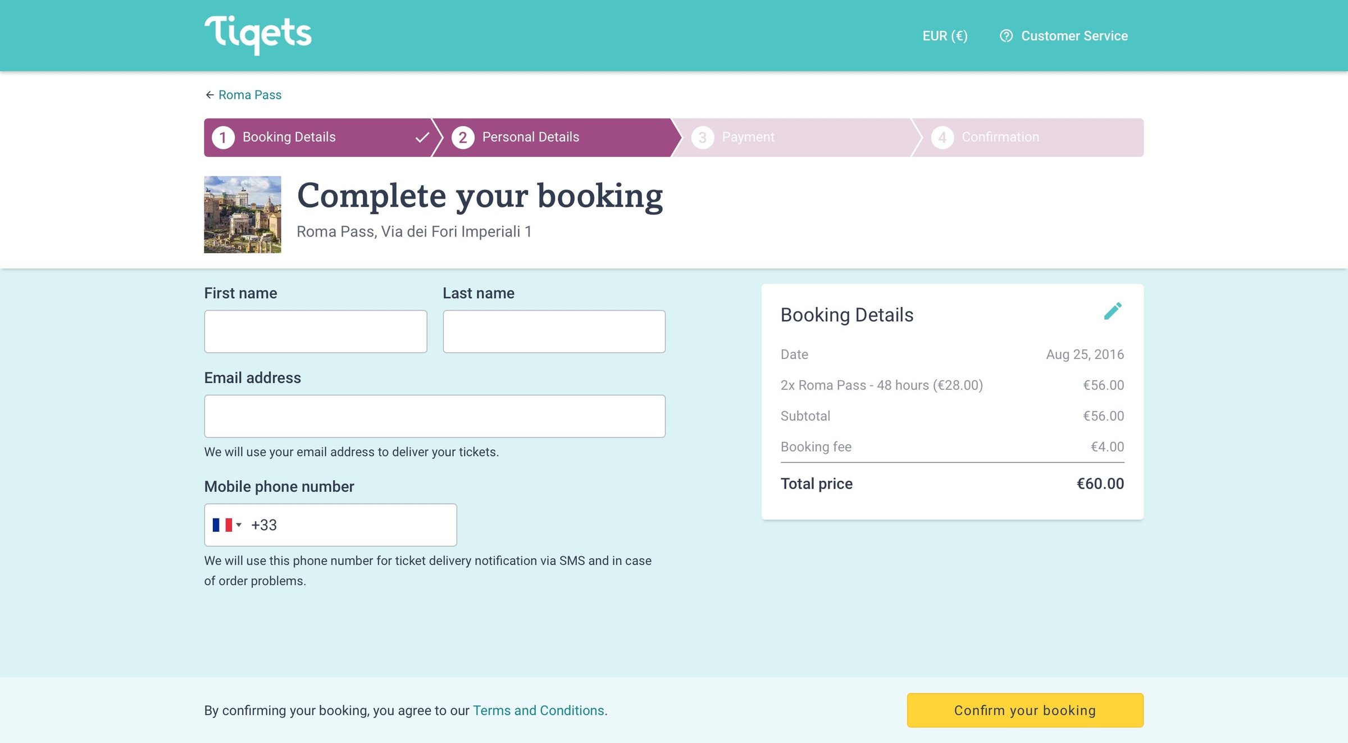Focus the First name field
This screenshot has height=743, width=1348.
(x=316, y=331)
